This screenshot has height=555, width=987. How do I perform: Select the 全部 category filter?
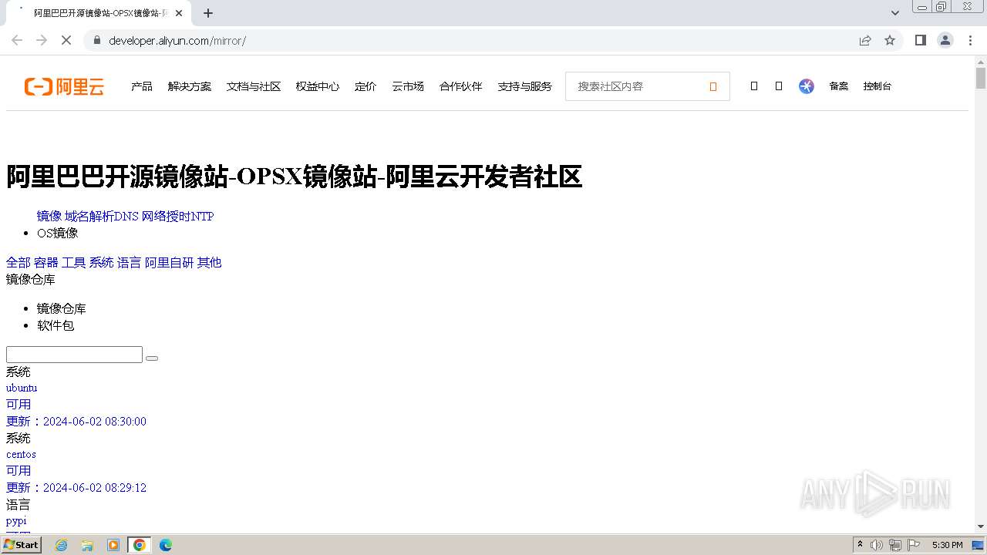(x=19, y=263)
